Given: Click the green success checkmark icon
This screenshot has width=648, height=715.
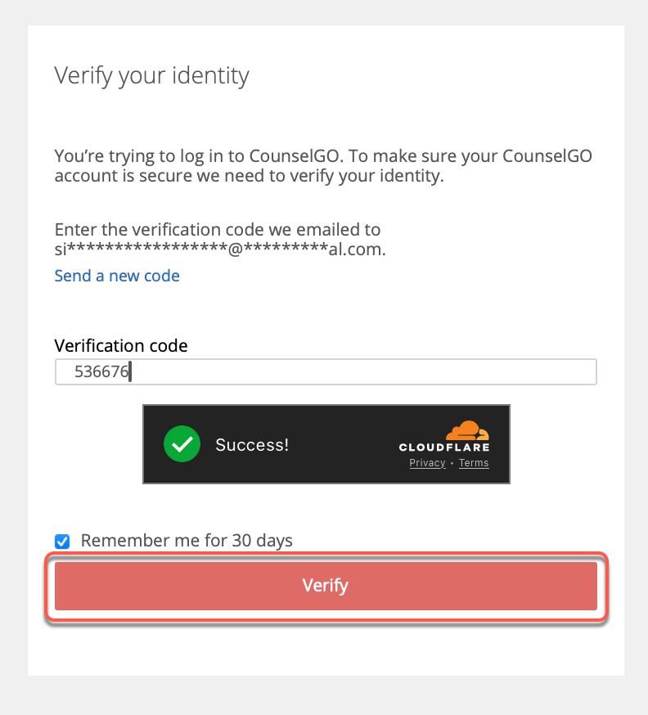Looking at the screenshot, I should [182, 444].
